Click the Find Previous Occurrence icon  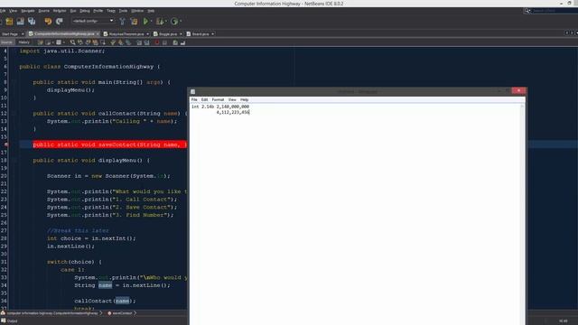(x=80, y=42)
